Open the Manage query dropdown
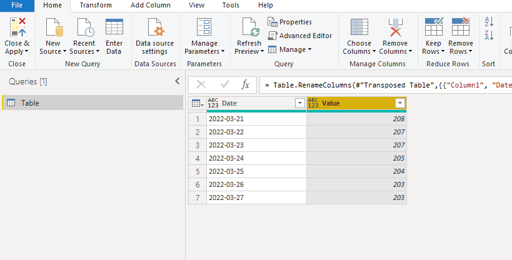Image resolution: width=512 pixels, height=260 pixels. (289, 49)
